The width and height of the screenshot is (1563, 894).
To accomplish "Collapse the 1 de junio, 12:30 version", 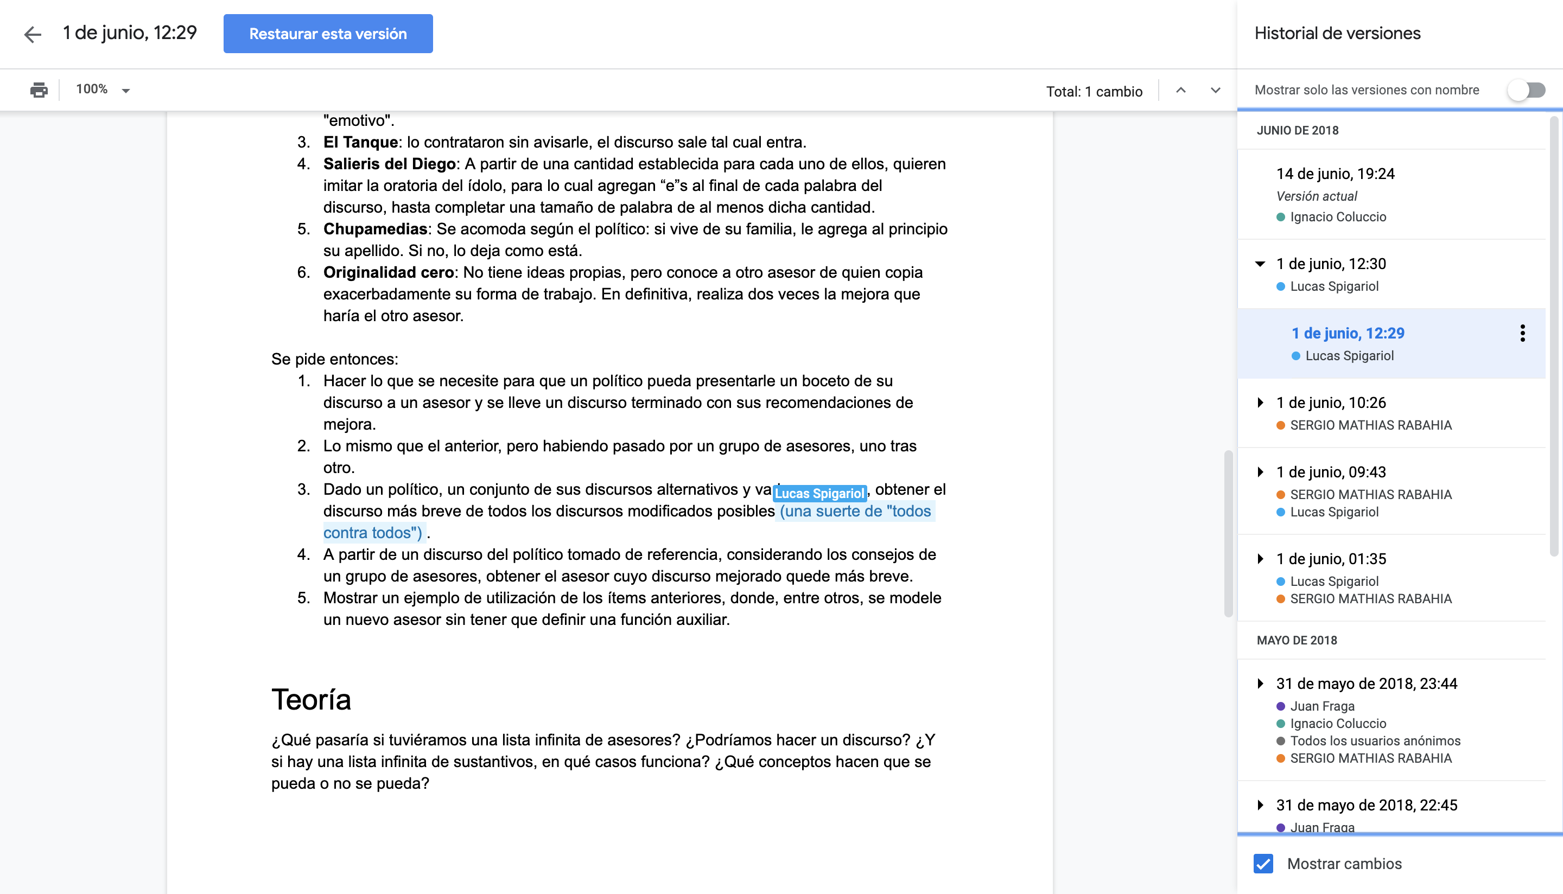I will tap(1260, 264).
